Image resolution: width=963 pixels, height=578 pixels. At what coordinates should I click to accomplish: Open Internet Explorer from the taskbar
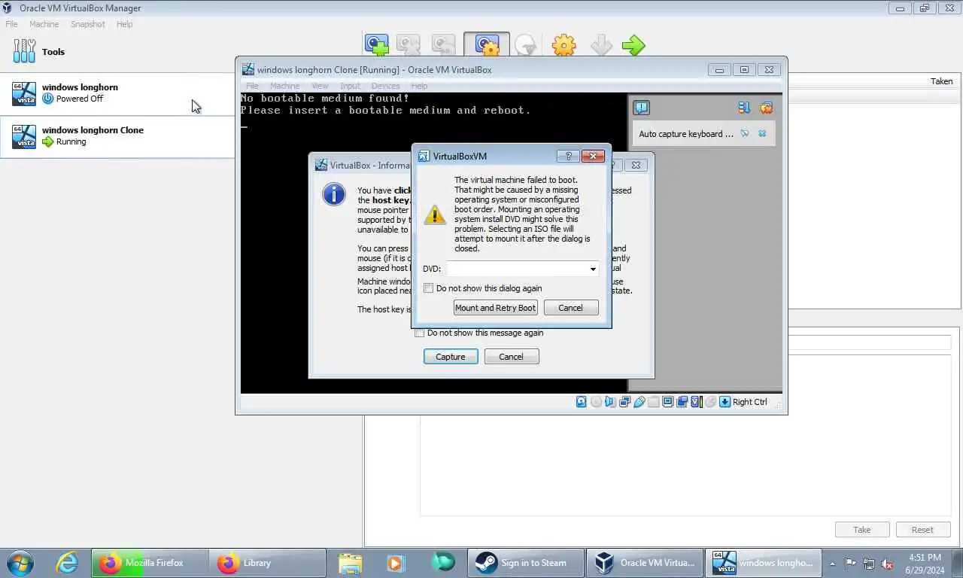67,563
